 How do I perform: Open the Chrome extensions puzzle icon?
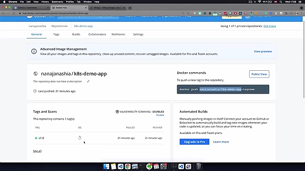pyautogui.click(x=286, y=13)
